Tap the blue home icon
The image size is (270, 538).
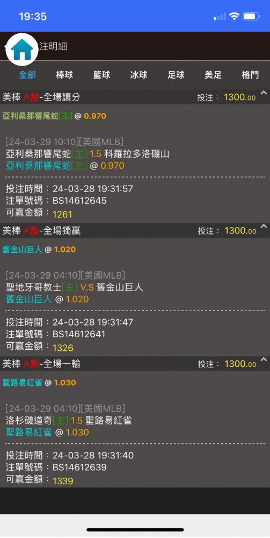tap(22, 49)
